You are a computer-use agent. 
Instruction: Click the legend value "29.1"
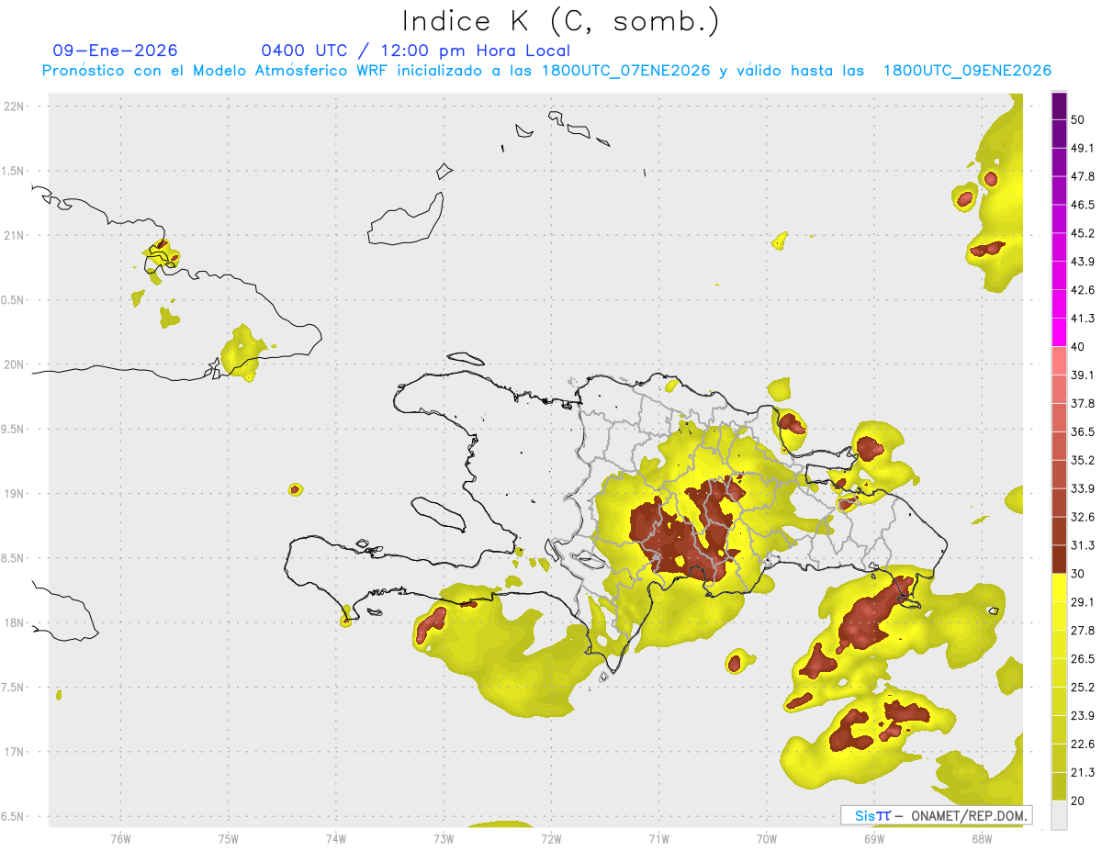point(1083,602)
